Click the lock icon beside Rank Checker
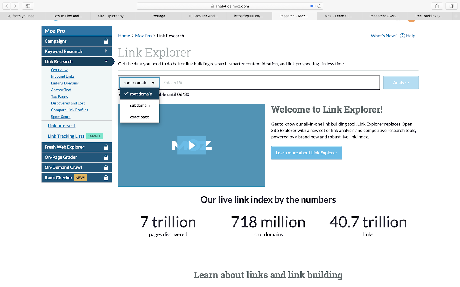This screenshot has width=460, height=287. click(106, 178)
